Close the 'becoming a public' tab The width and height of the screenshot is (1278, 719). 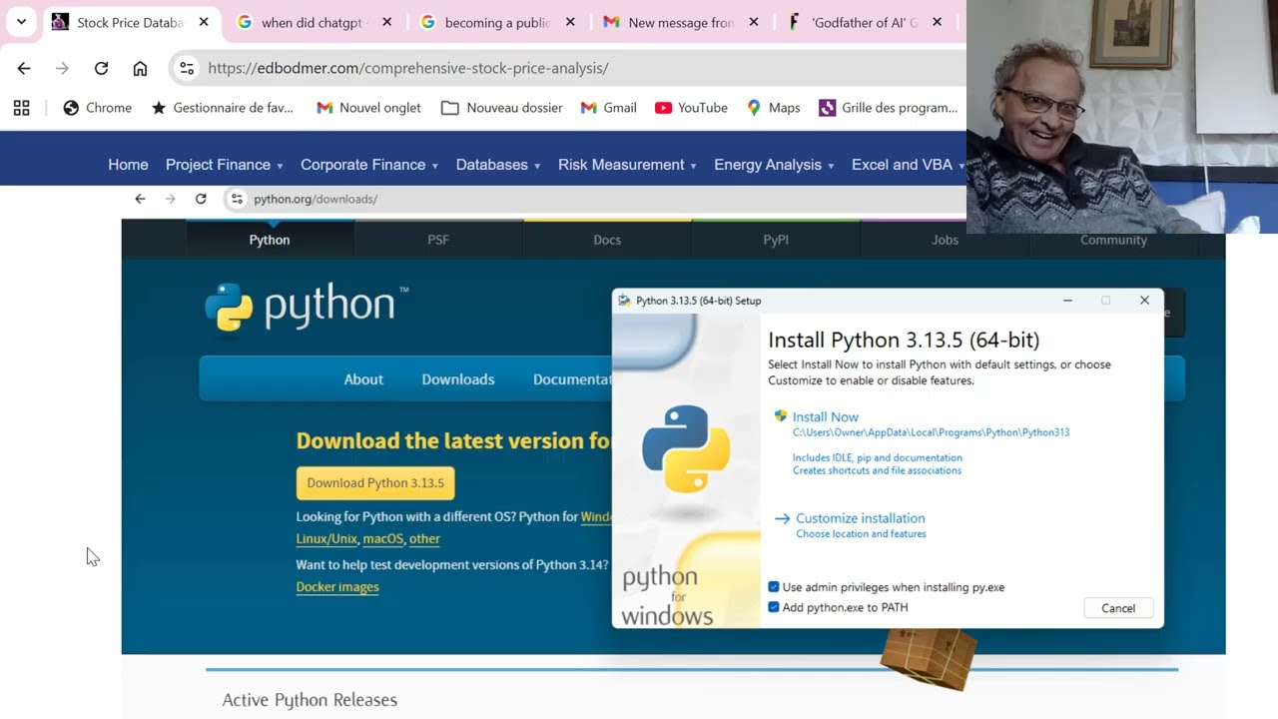coord(570,22)
